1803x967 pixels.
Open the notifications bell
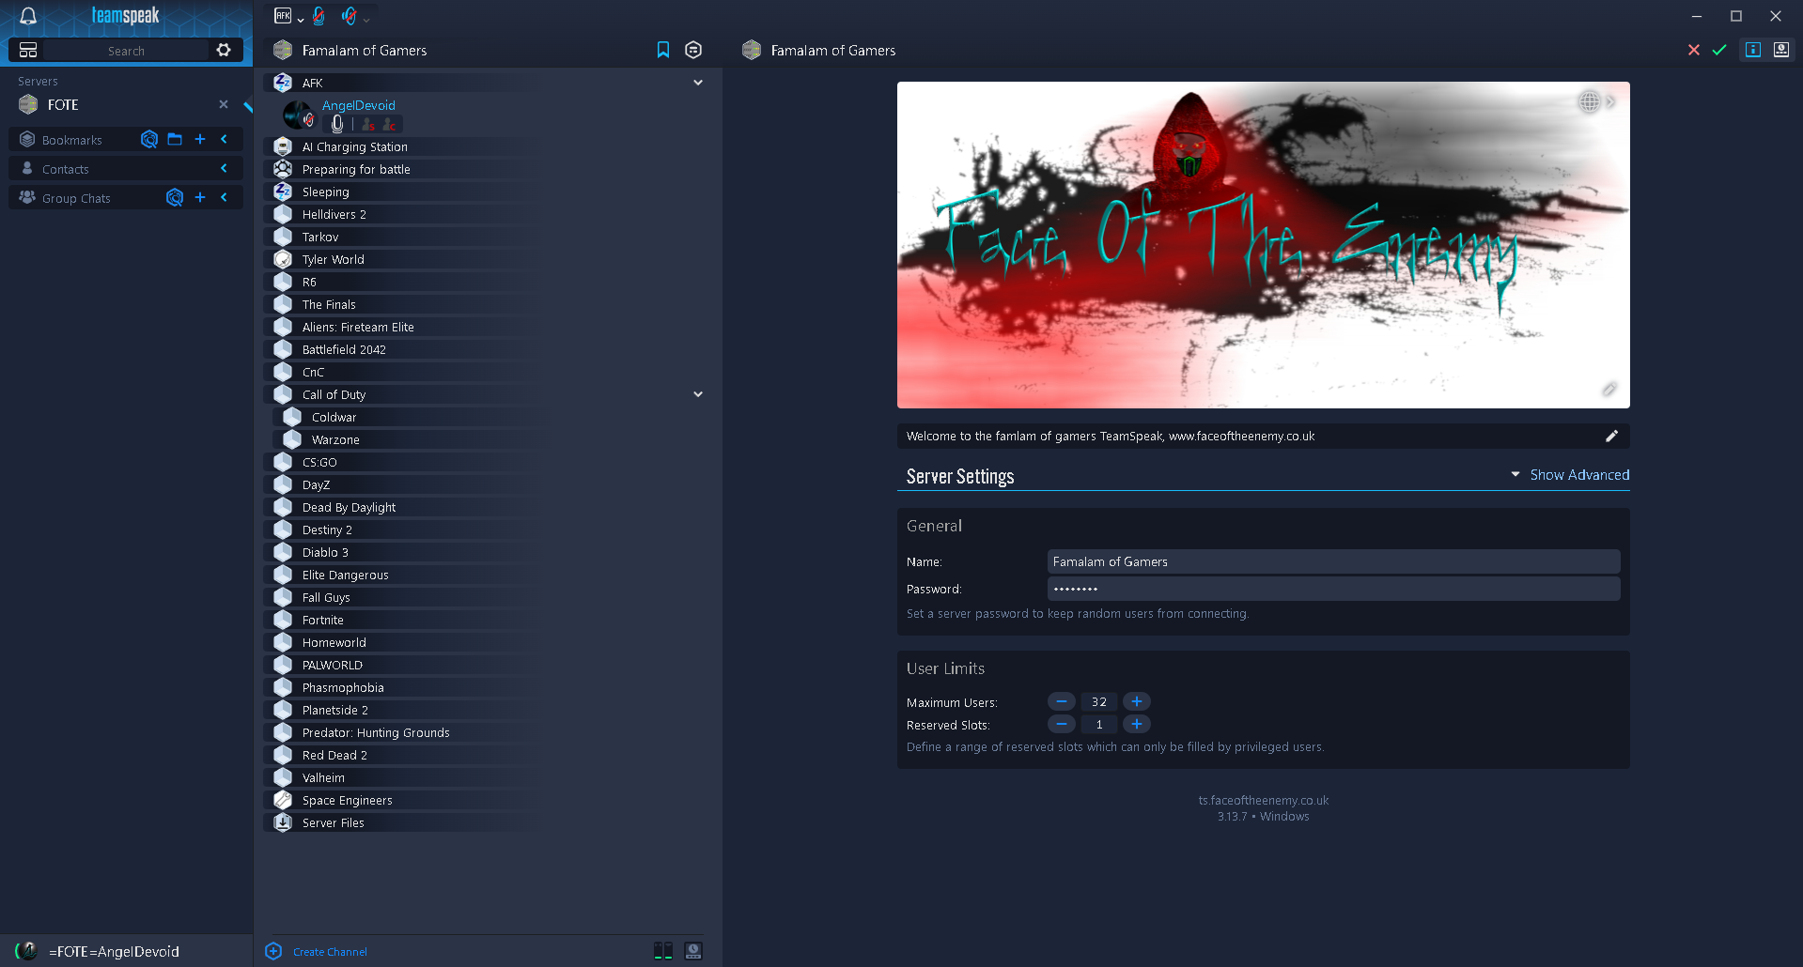pyautogui.click(x=28, y=16)
